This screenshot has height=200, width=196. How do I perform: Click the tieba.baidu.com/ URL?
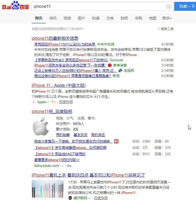pyautogui.click(x=47, y=166)
